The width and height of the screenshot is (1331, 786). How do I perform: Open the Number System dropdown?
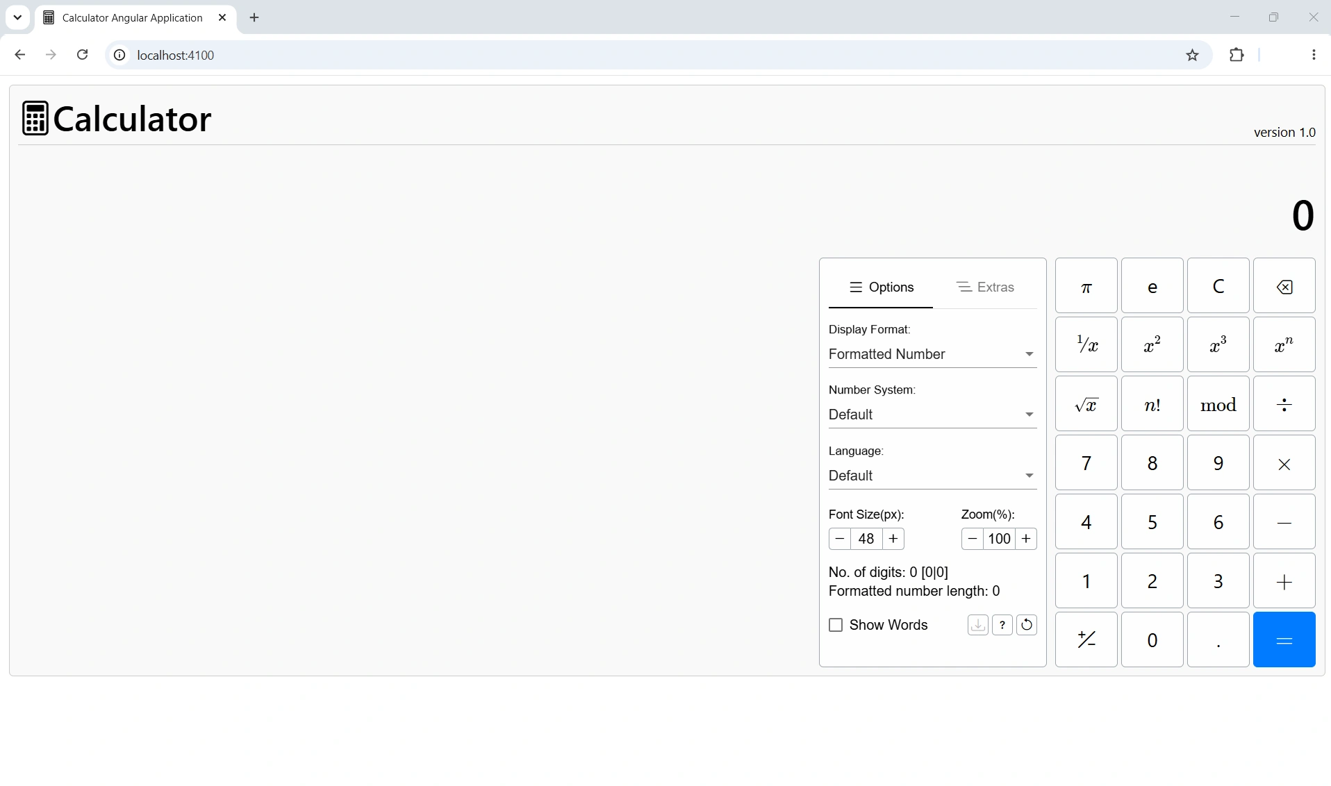932,415
